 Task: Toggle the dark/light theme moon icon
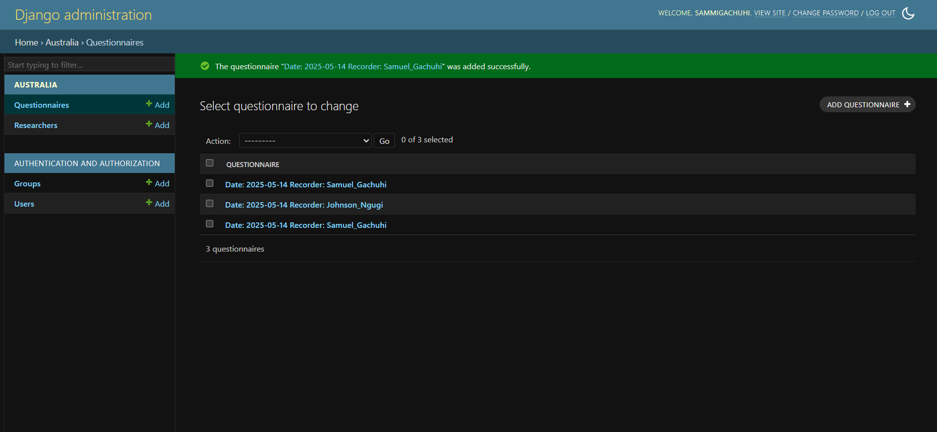908,13
